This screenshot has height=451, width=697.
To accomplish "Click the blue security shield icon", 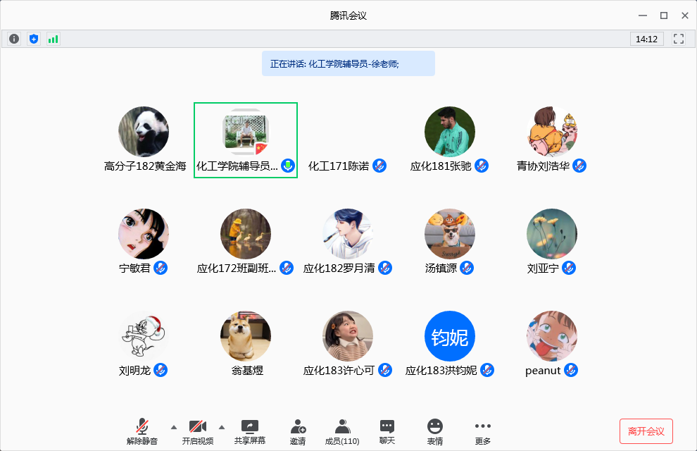I will (x=34, y=39).
